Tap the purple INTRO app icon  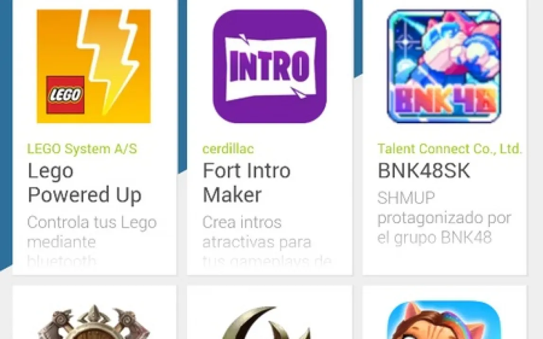[x=270, y=66]
